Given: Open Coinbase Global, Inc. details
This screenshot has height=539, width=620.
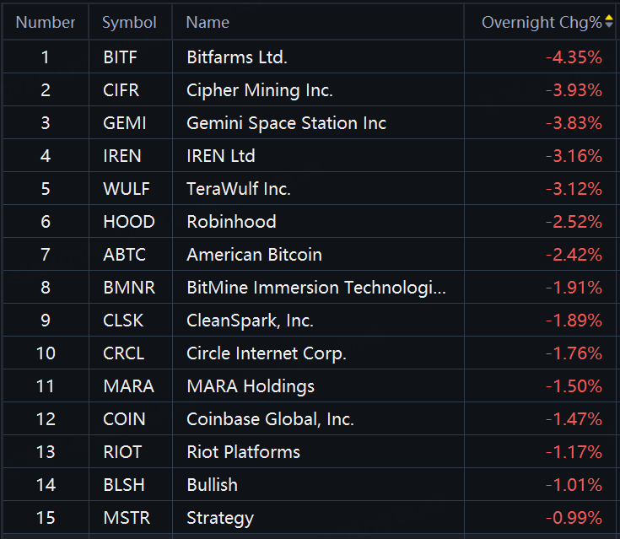Looking at the screenshot, I should (x=270, y=419).
